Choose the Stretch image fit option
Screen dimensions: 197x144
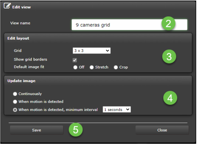[x=92, y=67]
